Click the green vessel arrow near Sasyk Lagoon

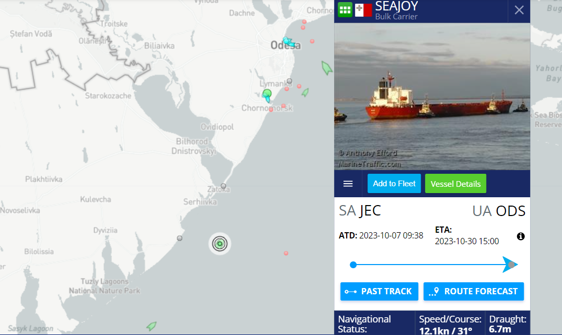tap(152, 326)
